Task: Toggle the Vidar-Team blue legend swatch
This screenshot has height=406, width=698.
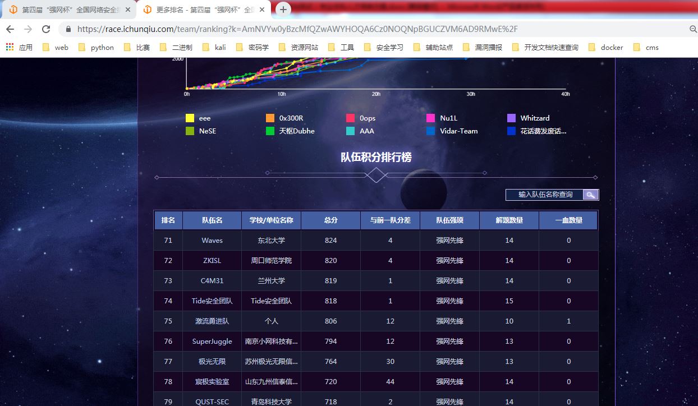Action: click(x=431, y=131)
